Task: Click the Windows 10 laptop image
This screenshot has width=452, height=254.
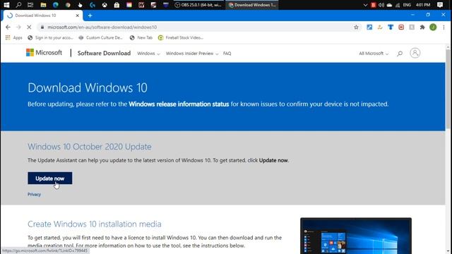Action: pos(356,236)
